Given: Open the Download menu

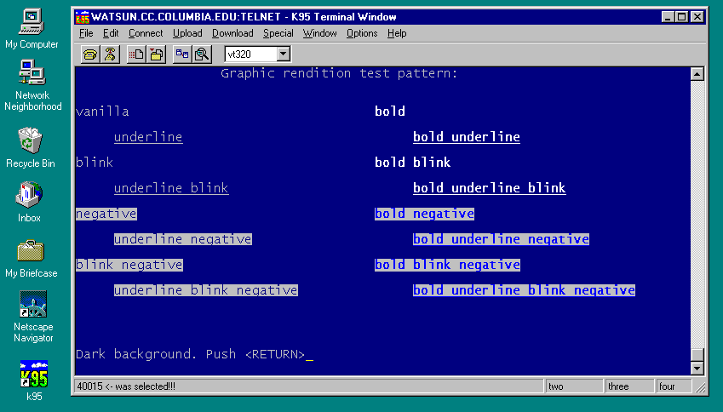Looking at the screenshot, I should pyautogui.click(x=232, y=33).
